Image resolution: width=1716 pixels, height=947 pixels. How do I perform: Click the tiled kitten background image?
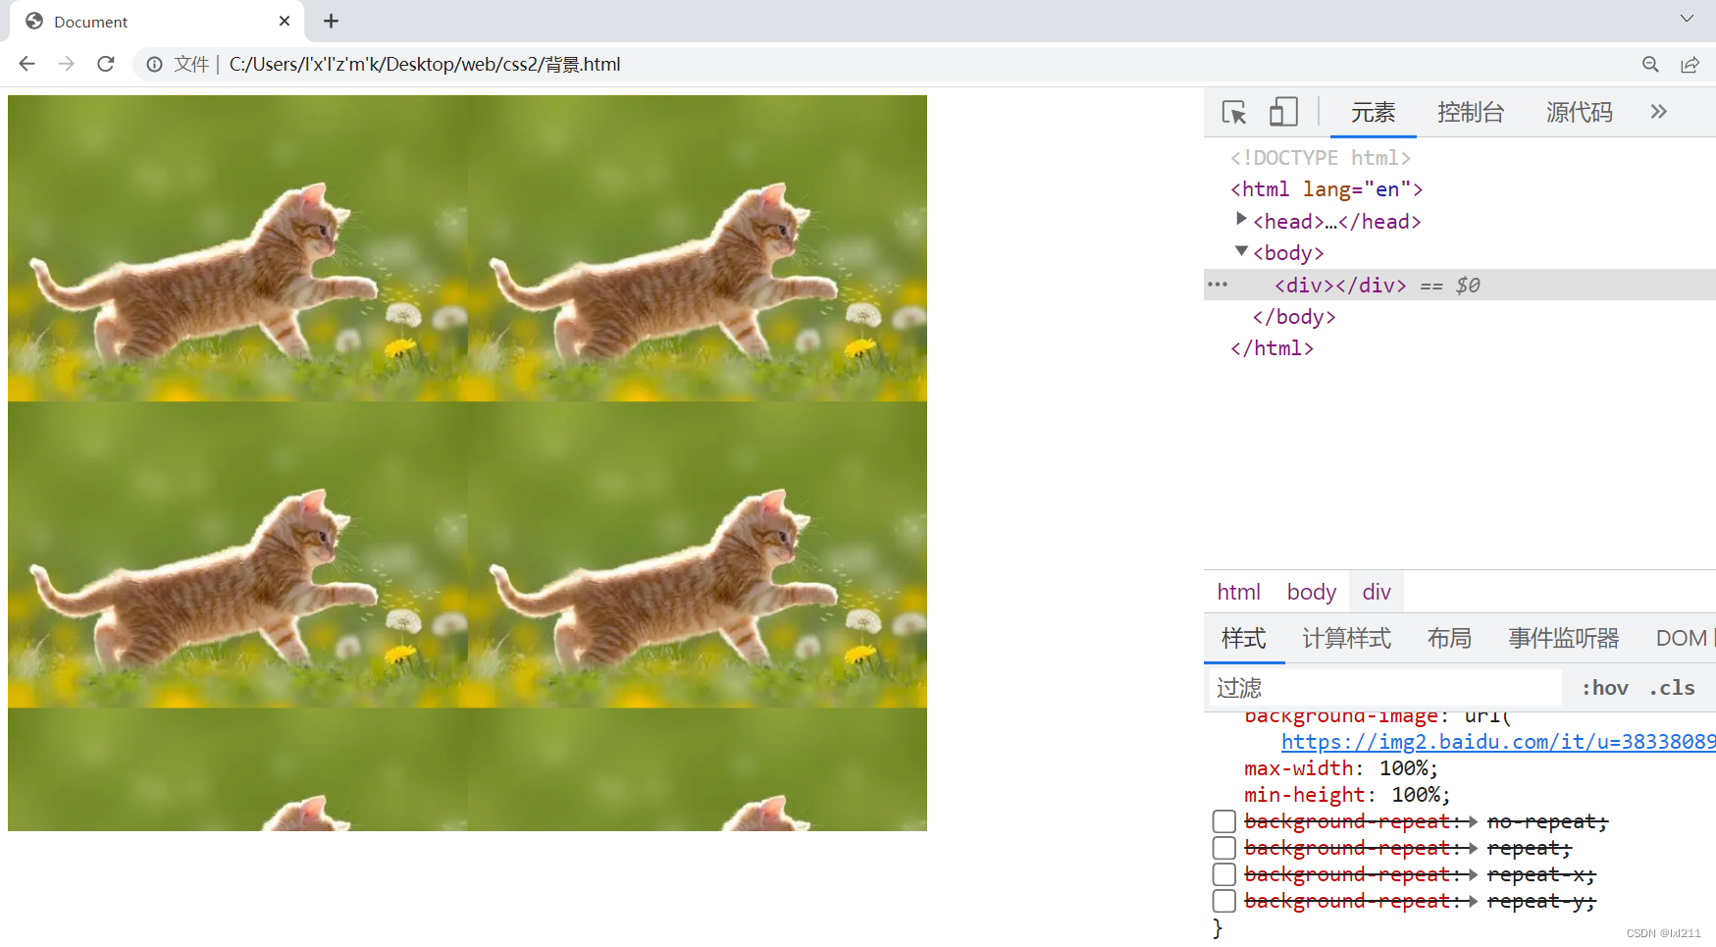tap(467, 463)
